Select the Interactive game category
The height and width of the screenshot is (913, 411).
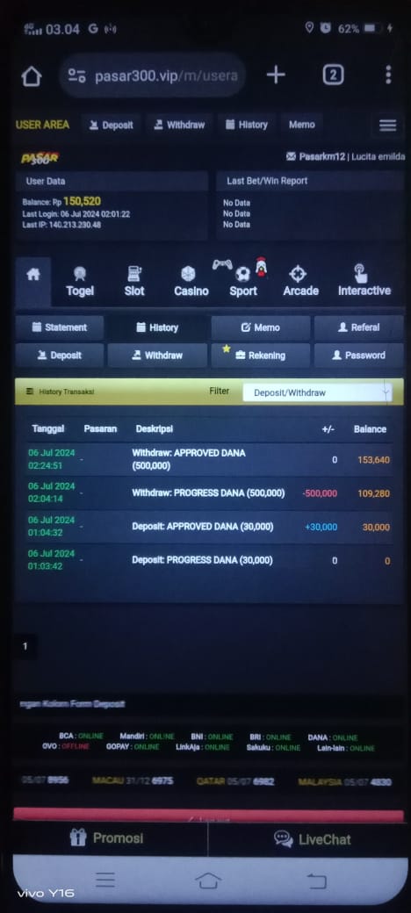364,282
